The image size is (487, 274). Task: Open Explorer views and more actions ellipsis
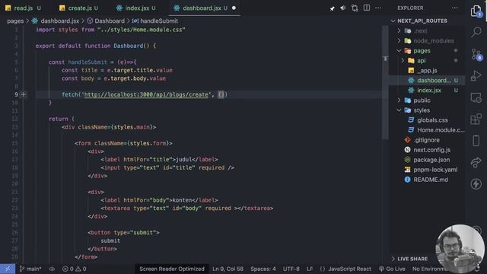(x=455, y=8)
